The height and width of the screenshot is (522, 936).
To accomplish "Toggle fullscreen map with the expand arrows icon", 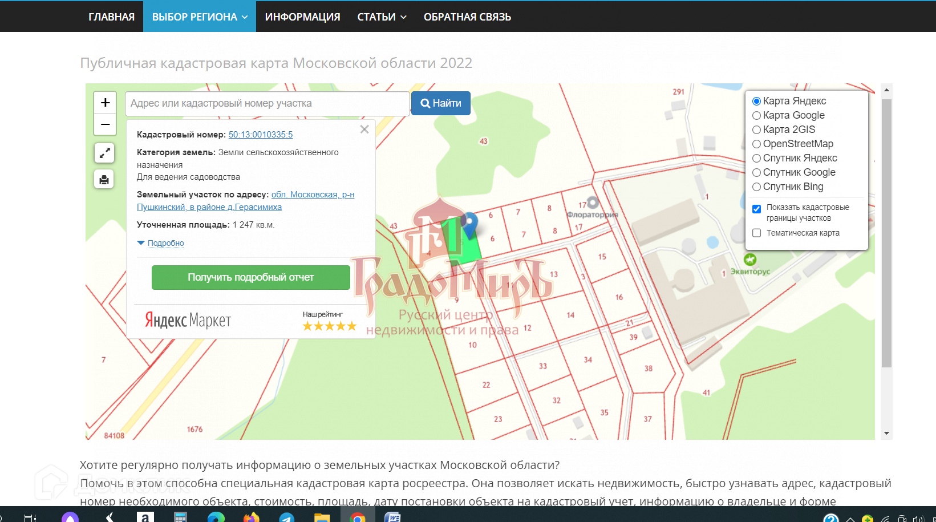I will [104, 153].
